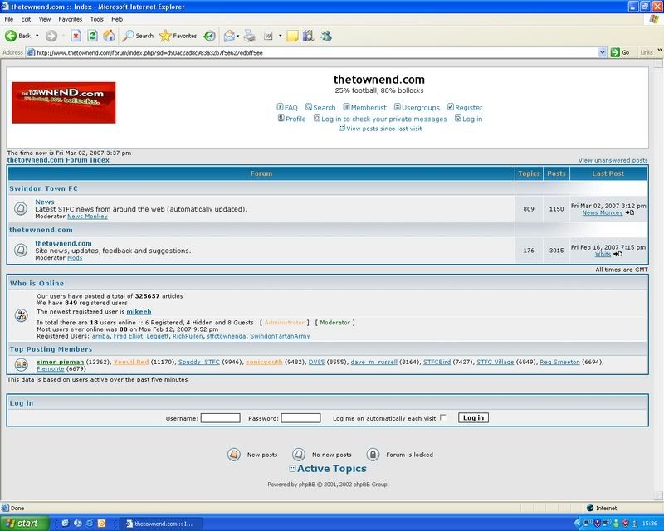Click the folder icon beside thetownend.com forum
Viewport: 664px width, 531px height.
(x=21, y=251)
